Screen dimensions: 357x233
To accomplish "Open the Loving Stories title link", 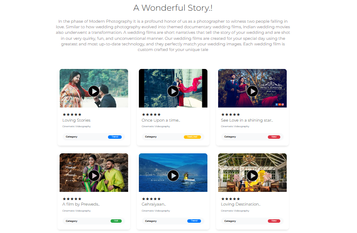I will pyautogui.click(x=76, y=120).
